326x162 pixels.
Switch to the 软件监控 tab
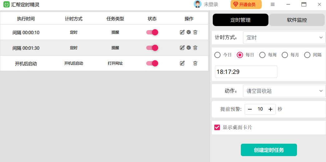(297, 20)
